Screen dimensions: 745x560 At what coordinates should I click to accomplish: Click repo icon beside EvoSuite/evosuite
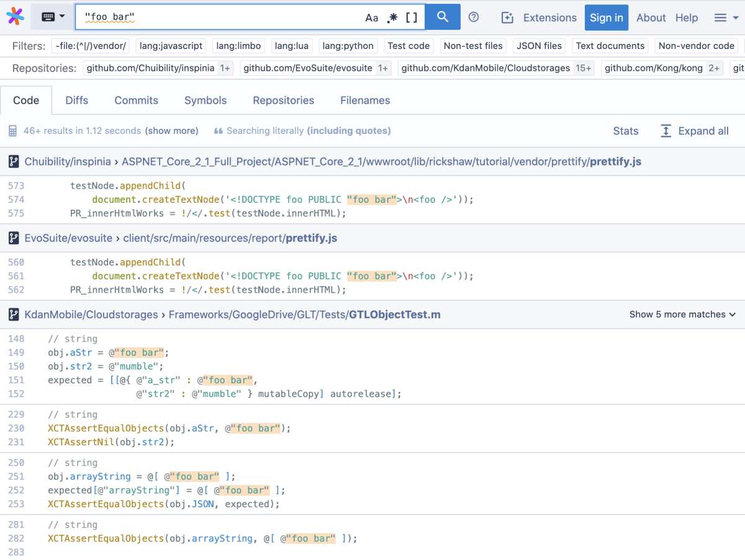click(14, 238)
